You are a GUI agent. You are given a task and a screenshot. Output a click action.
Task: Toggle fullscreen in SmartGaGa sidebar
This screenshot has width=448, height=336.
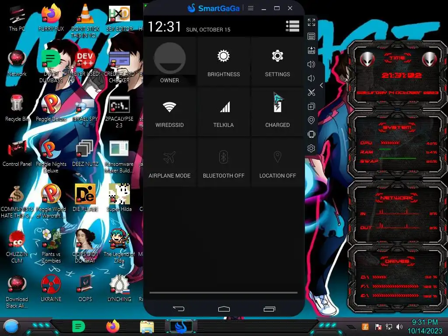[311, 22]
